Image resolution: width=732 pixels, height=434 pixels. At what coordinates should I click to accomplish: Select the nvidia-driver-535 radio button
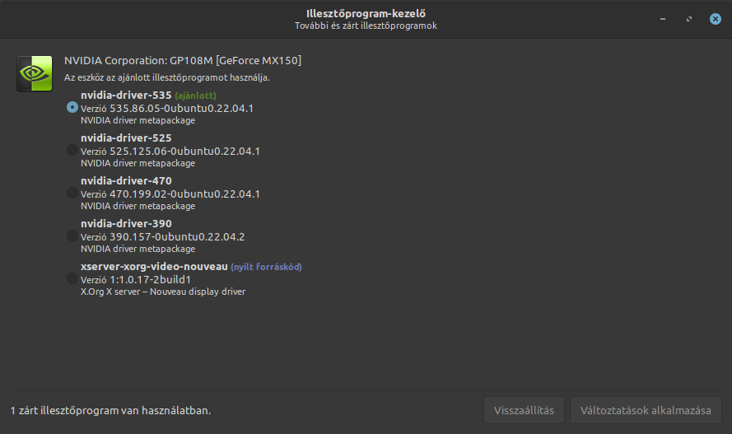(72, 107)
